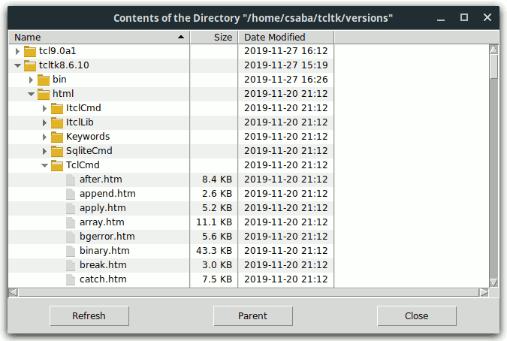Expand the ItclLib folder node
507x341 pixels.
coord(44,122)
